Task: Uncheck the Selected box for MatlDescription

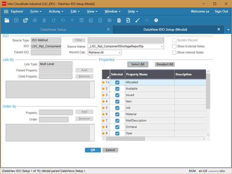Action: 117,121
